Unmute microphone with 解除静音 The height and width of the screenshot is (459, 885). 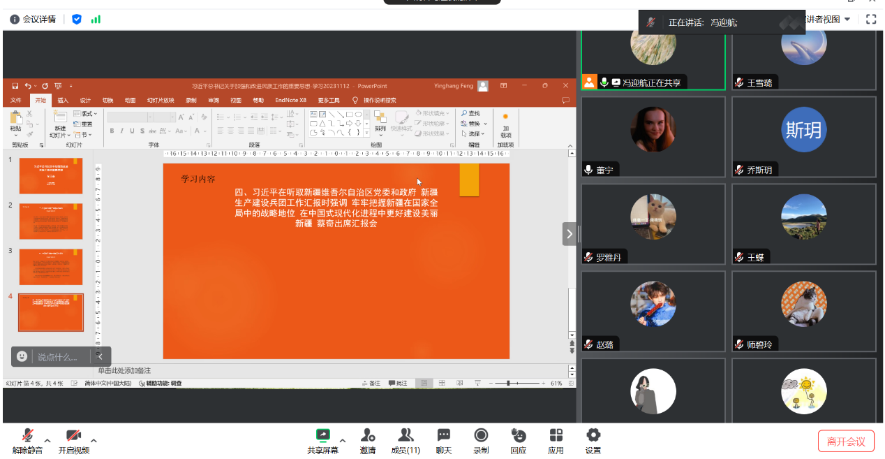tap(27, 441)
